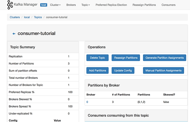Click the Reassign Partitions operation button

pos(126,58)
